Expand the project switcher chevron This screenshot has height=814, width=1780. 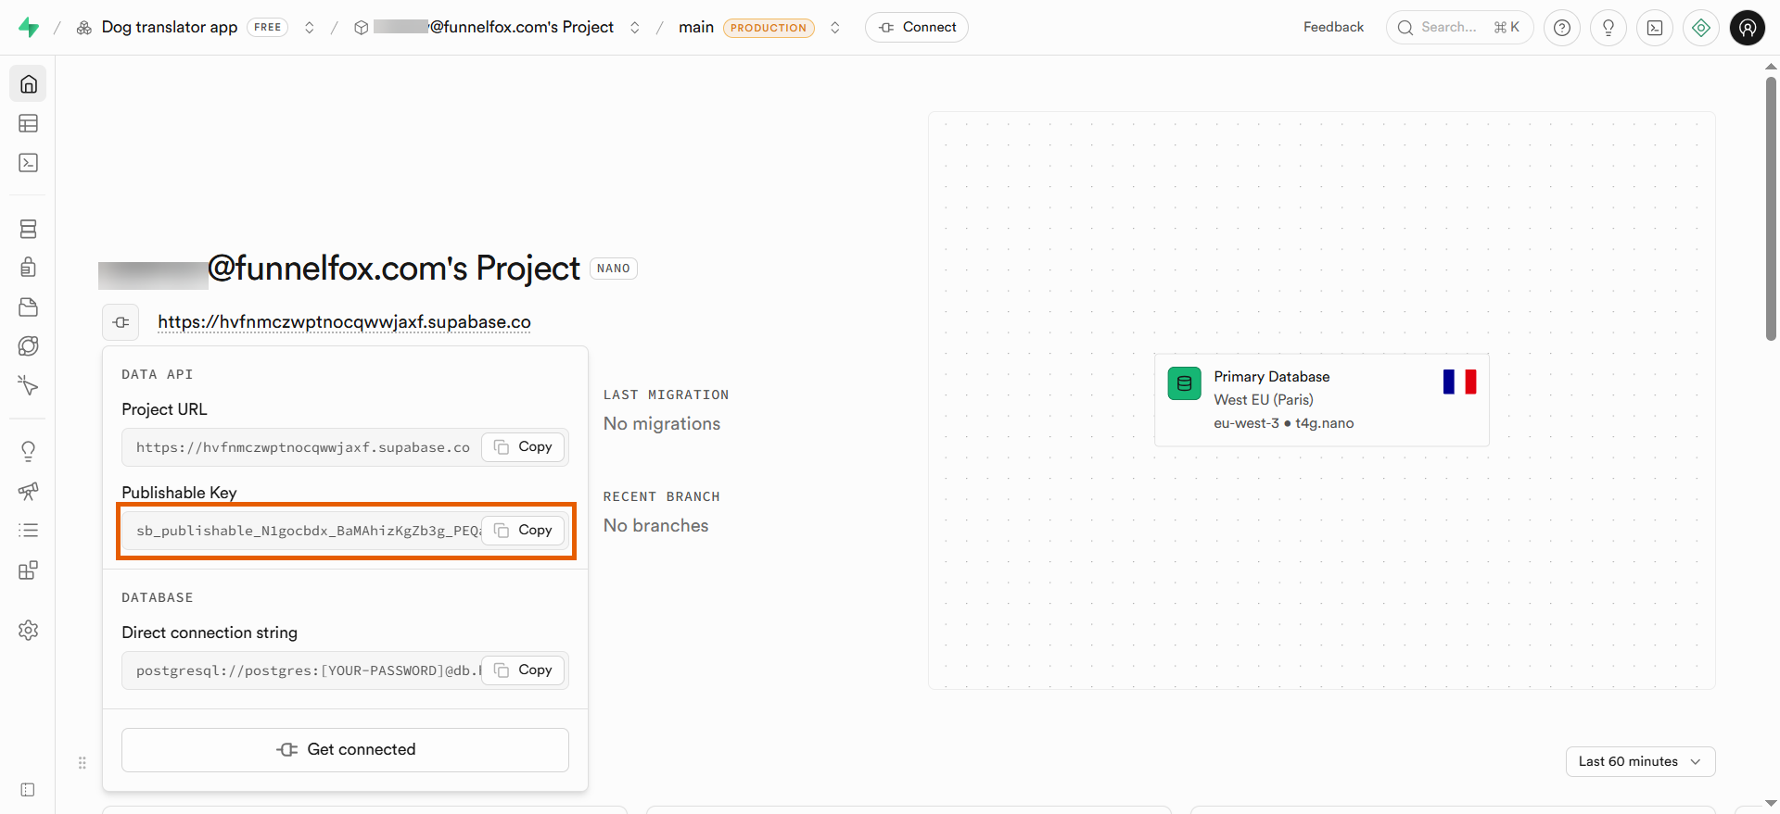pyautogui.click(x=635, y=28)
